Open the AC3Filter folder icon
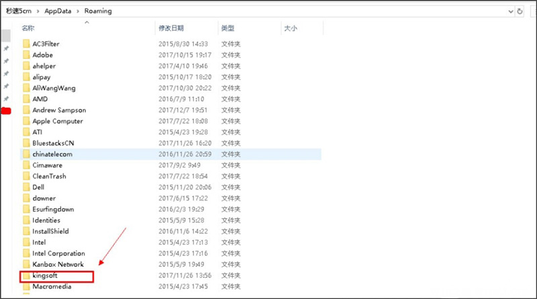Viewport: 537px width, 299px height. pyautogui.click(x=26, y=44)
